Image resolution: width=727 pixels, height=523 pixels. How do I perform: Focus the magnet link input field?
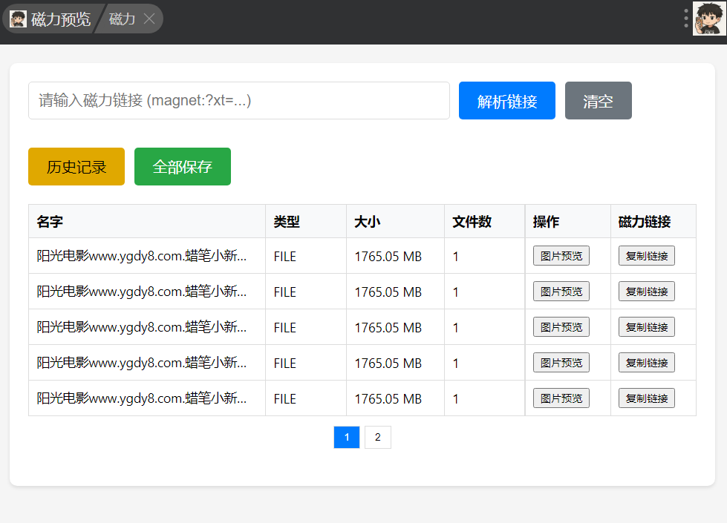pyautogui.click(x=238, y=100)
